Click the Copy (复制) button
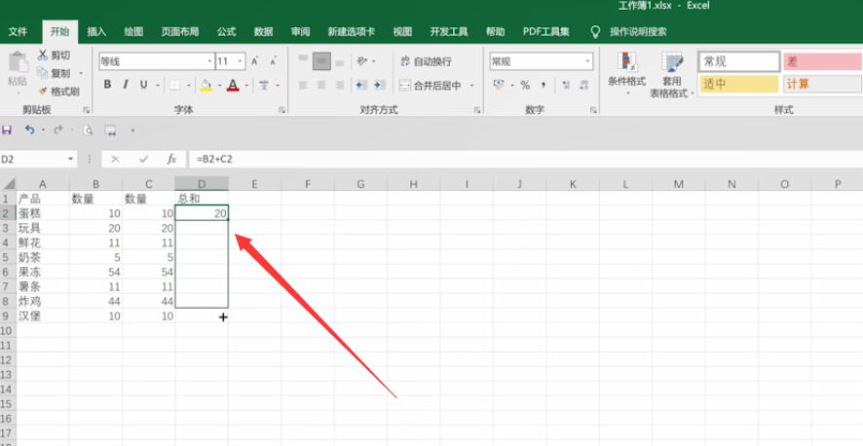The width and height of the screenshot is (863, 446). point(56,73)
